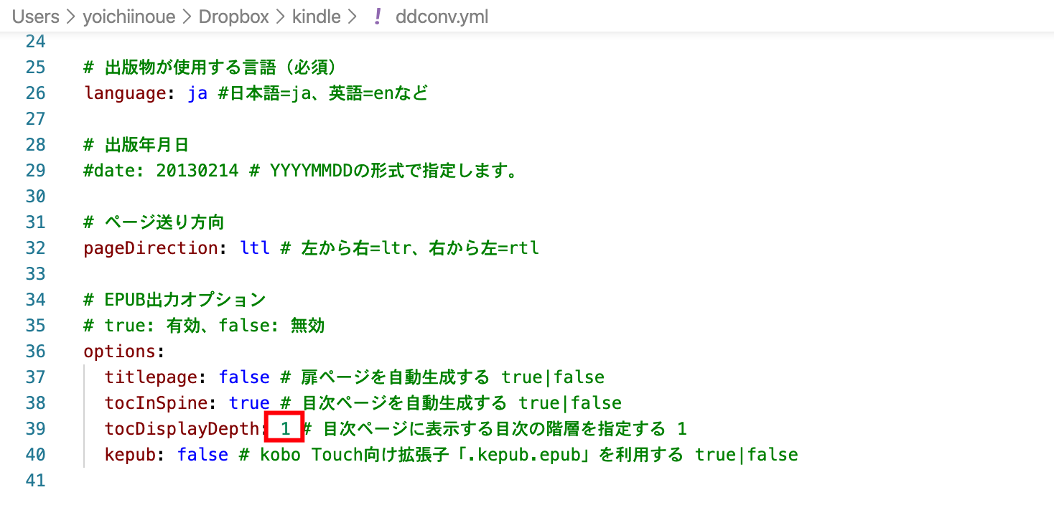
Task: Click the tocDisplayDepth key
Action: [182, 428]
